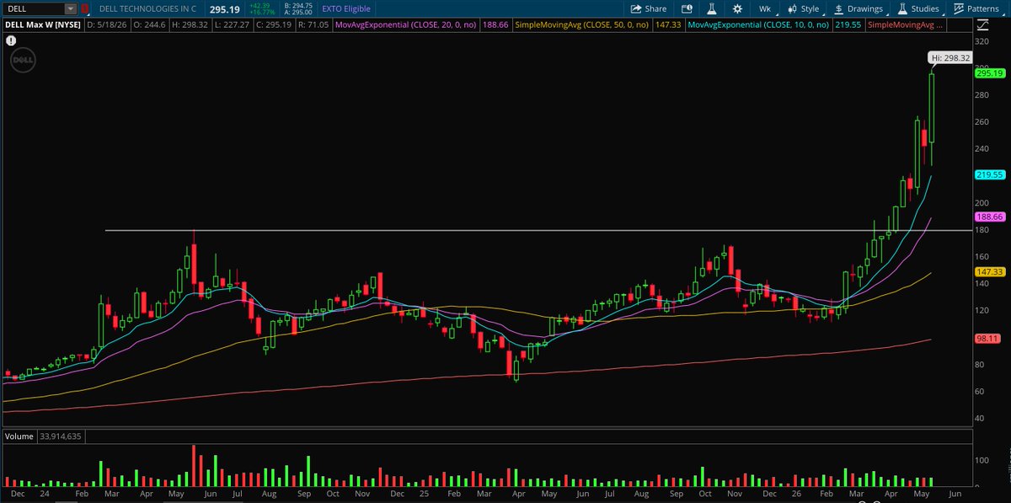This screenshot has height=503, width=1011.
Task: Click the DELL TECHNOLOGIES IN C company name
Action: click(146, 8)
